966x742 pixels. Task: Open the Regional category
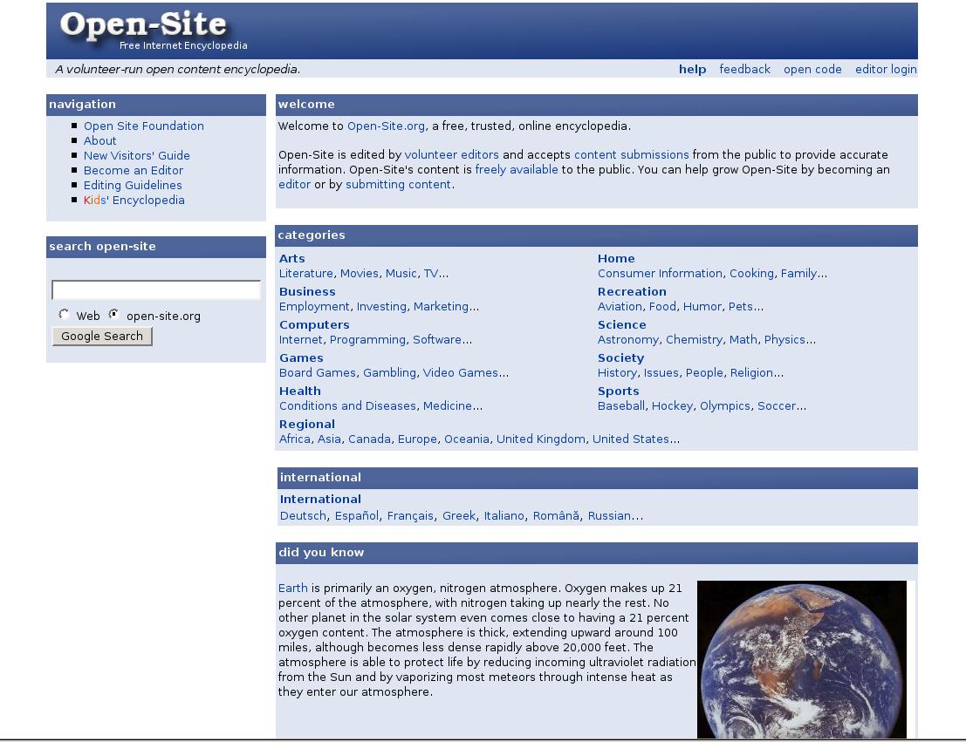pos(307,425)
